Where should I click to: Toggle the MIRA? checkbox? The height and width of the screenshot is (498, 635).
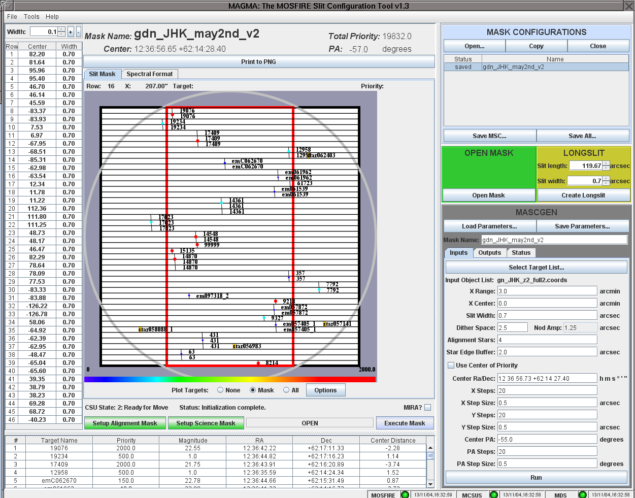coord(427,408)
